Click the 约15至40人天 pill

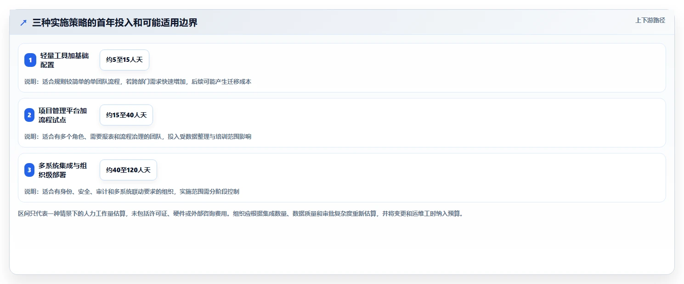pos(126,115)
